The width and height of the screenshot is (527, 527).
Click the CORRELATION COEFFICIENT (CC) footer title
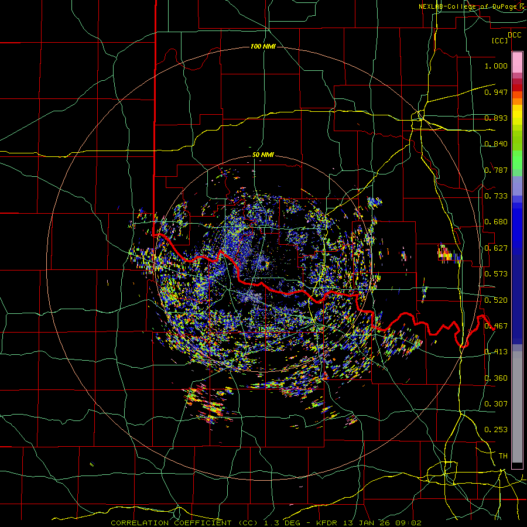(x=185, y=523)
